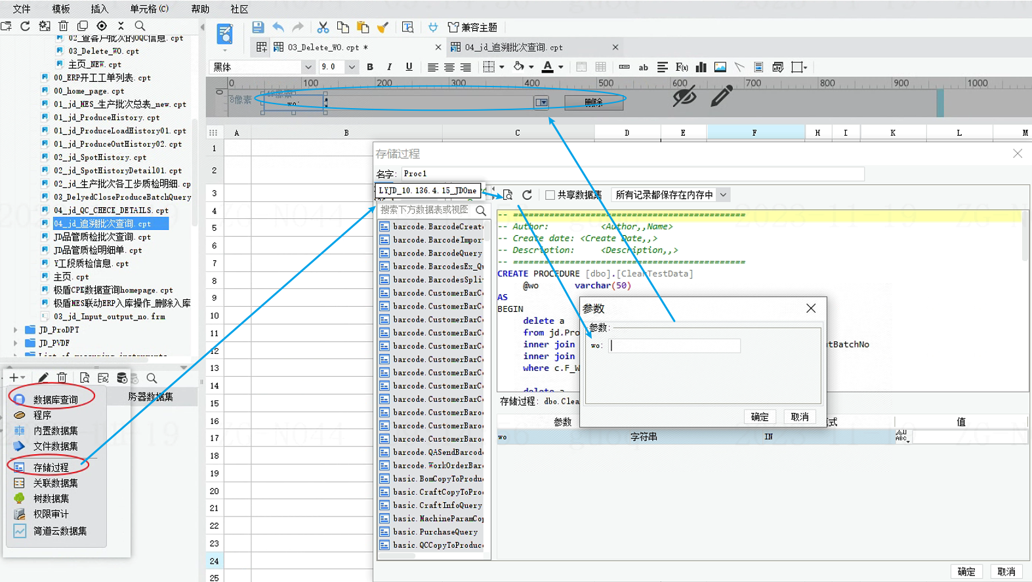1032x582 pixels.
Task: Toggle italic formatting
Action: (390, 67)
